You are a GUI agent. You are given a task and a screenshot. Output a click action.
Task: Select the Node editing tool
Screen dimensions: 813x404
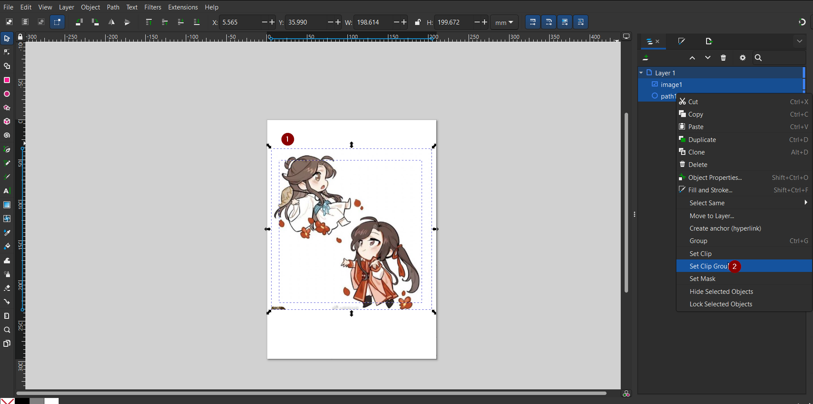pyautogui.click(x=7, y=52)
